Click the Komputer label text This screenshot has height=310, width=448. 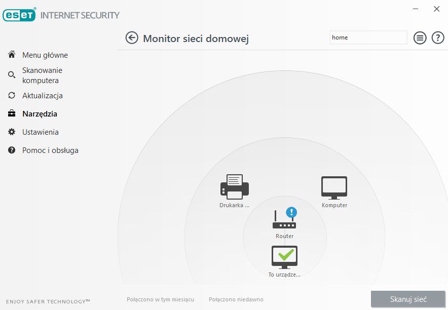pyautogui.click(x=334, y=205)
